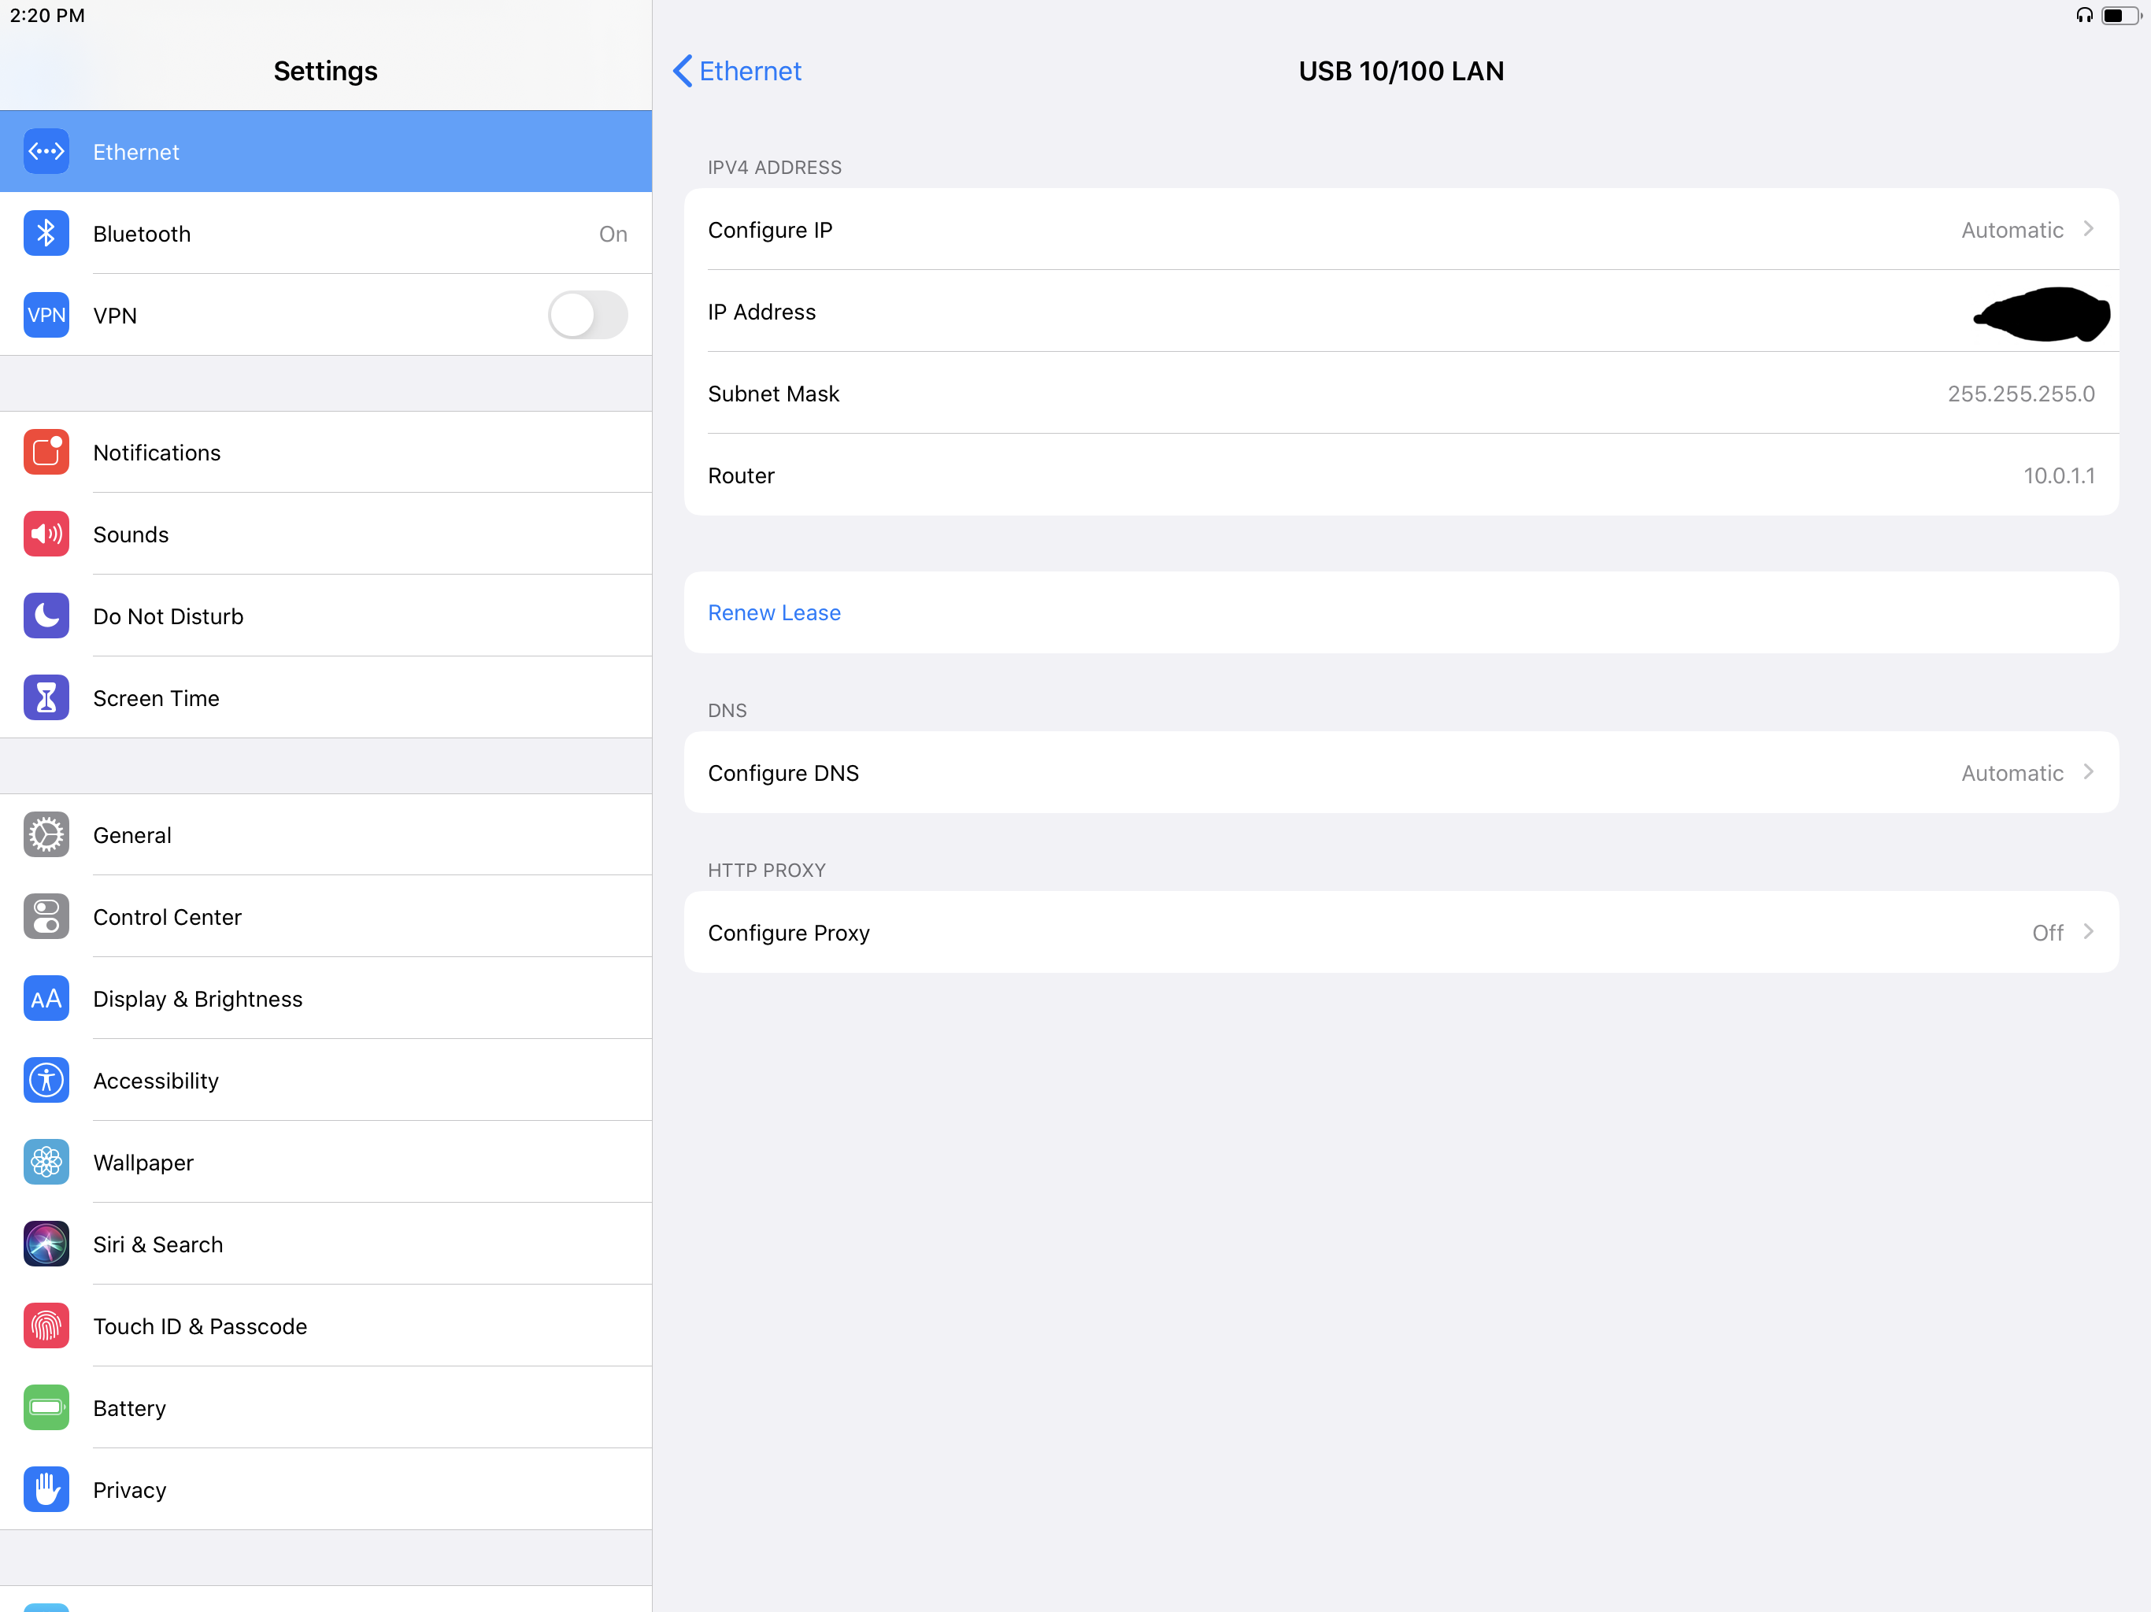Select the Ethernet sidebar icon
The image size is (2151, 1612).
point(46,150)
